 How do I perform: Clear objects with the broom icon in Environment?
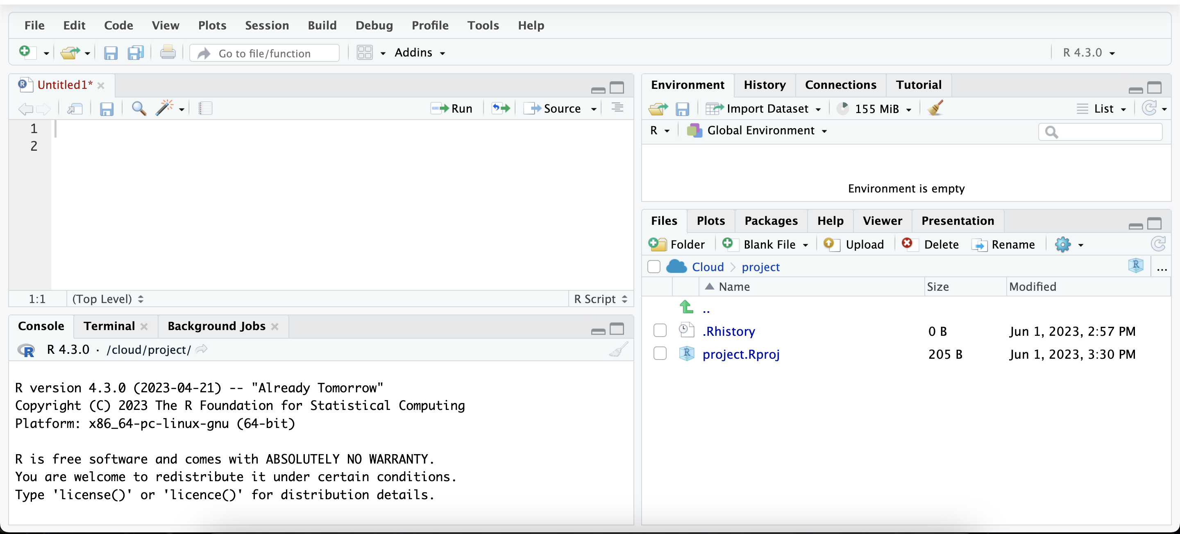coord(935,108)
